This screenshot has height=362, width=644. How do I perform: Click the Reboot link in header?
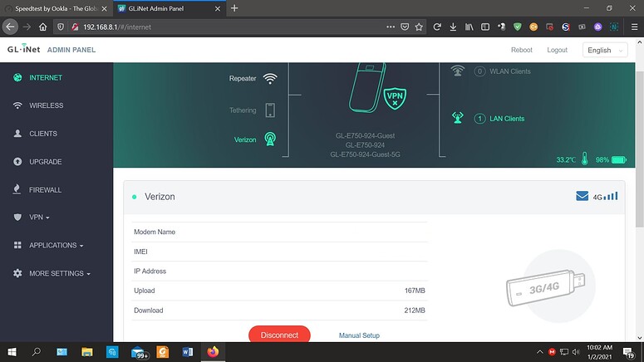pyautogui.click(x=521, y=50)
